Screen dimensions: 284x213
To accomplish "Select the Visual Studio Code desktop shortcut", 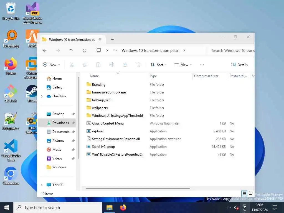I will pyautogui.click(x=11, y=150).
